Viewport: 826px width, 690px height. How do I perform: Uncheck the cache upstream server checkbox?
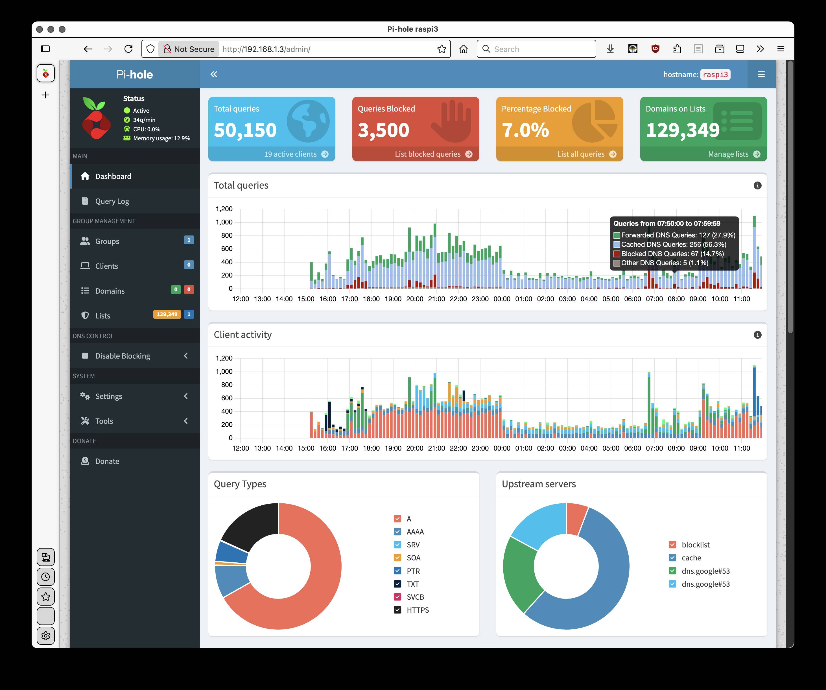click(672, 558)
